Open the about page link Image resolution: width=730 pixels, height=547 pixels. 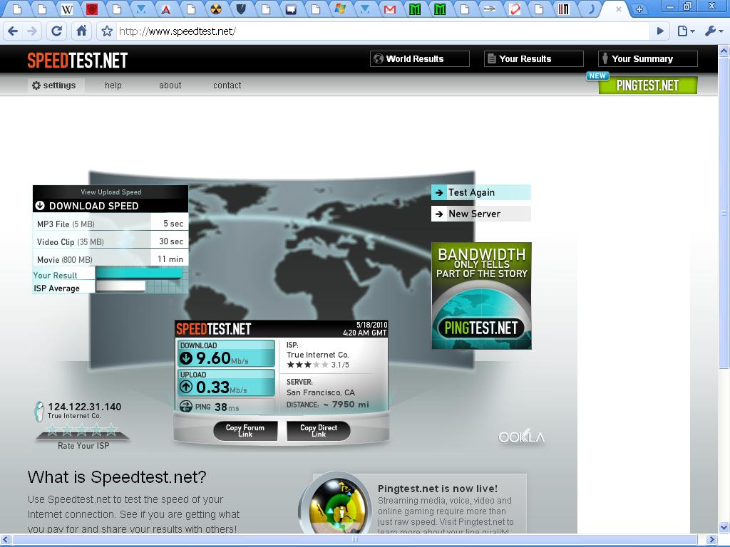coord(170,85)
